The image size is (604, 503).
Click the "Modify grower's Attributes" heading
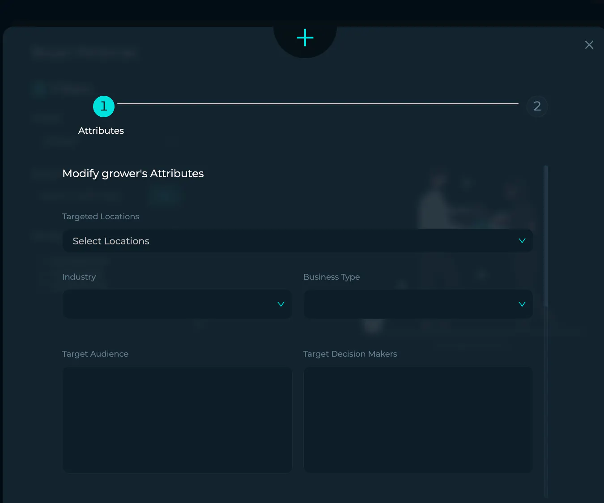(x=133, y=174)
